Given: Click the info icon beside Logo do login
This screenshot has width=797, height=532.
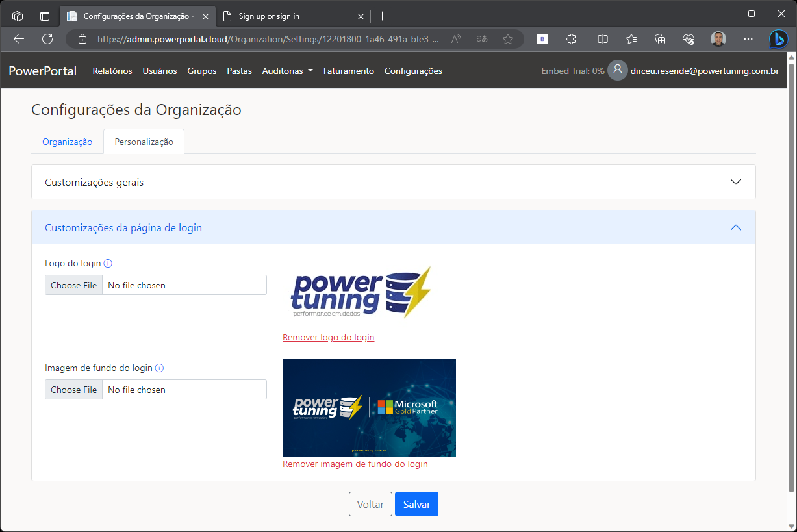Looking at the screenshot, I should (108, 263).
